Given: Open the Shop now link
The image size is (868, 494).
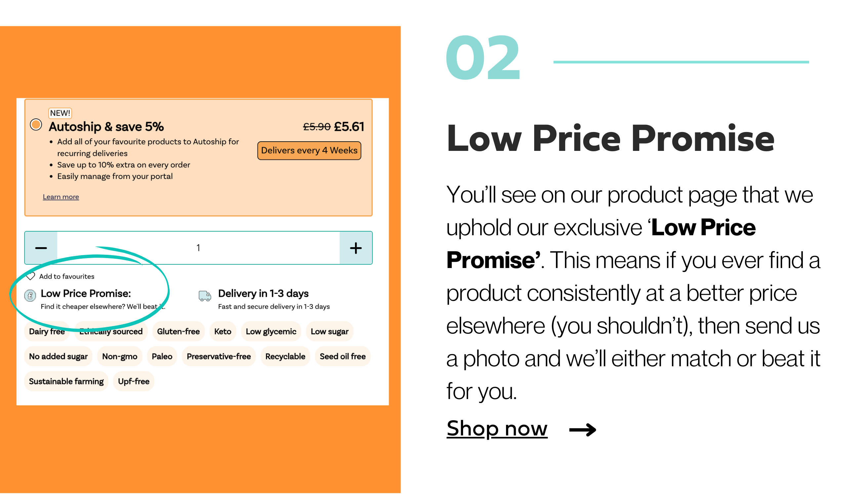Looking at the screenshot, I should [497, 428].
